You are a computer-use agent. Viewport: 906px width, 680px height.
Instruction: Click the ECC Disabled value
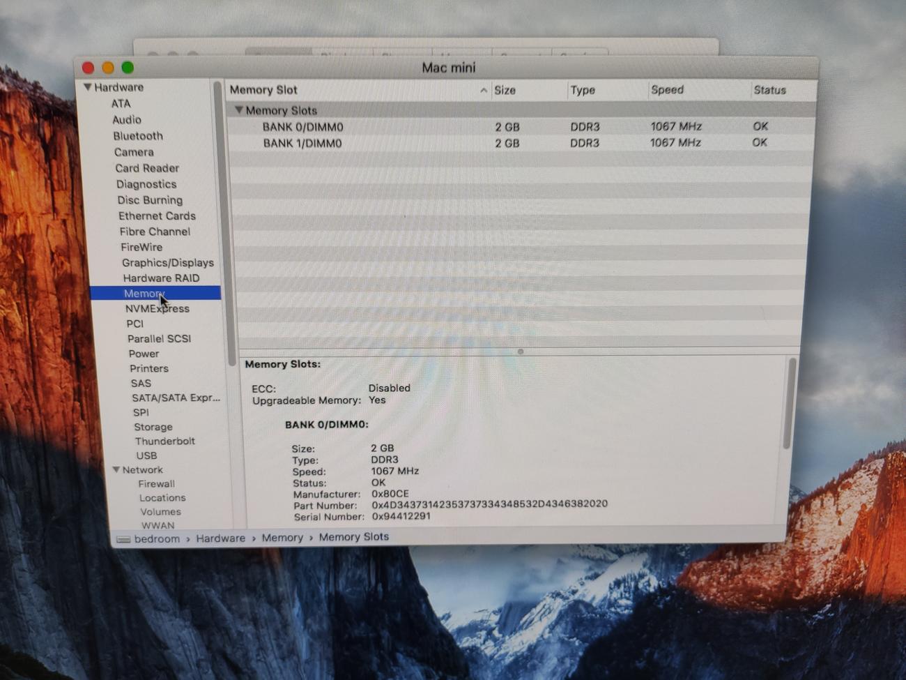389,388
